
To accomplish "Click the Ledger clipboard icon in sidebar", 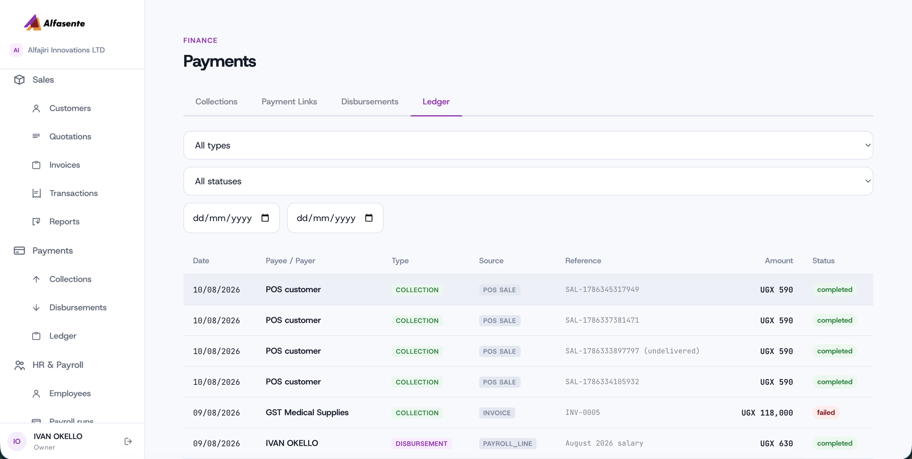I will [x=36, y=336].
